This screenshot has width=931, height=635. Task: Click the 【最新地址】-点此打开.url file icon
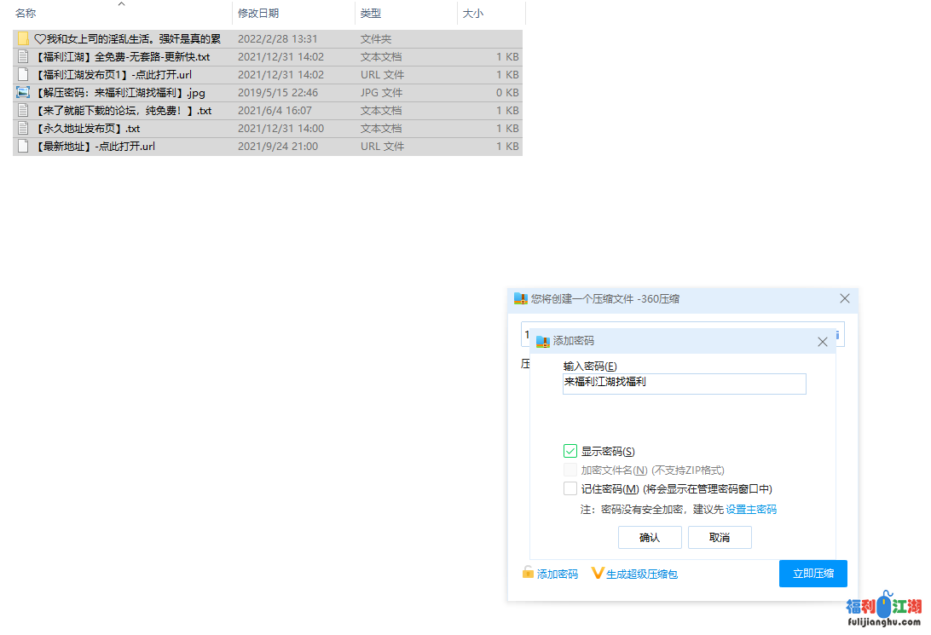(23, 147)
